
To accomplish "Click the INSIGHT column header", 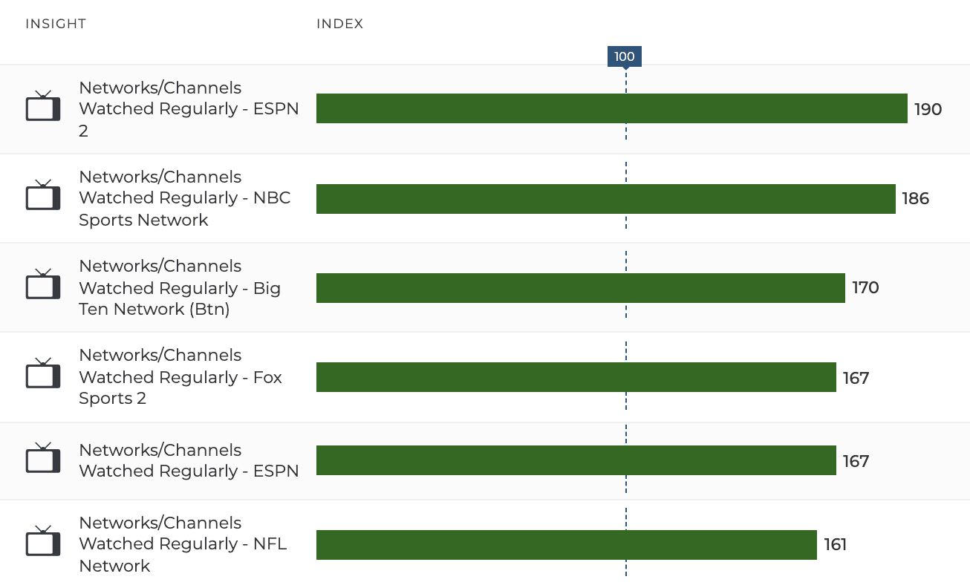I will click(56, 24).
